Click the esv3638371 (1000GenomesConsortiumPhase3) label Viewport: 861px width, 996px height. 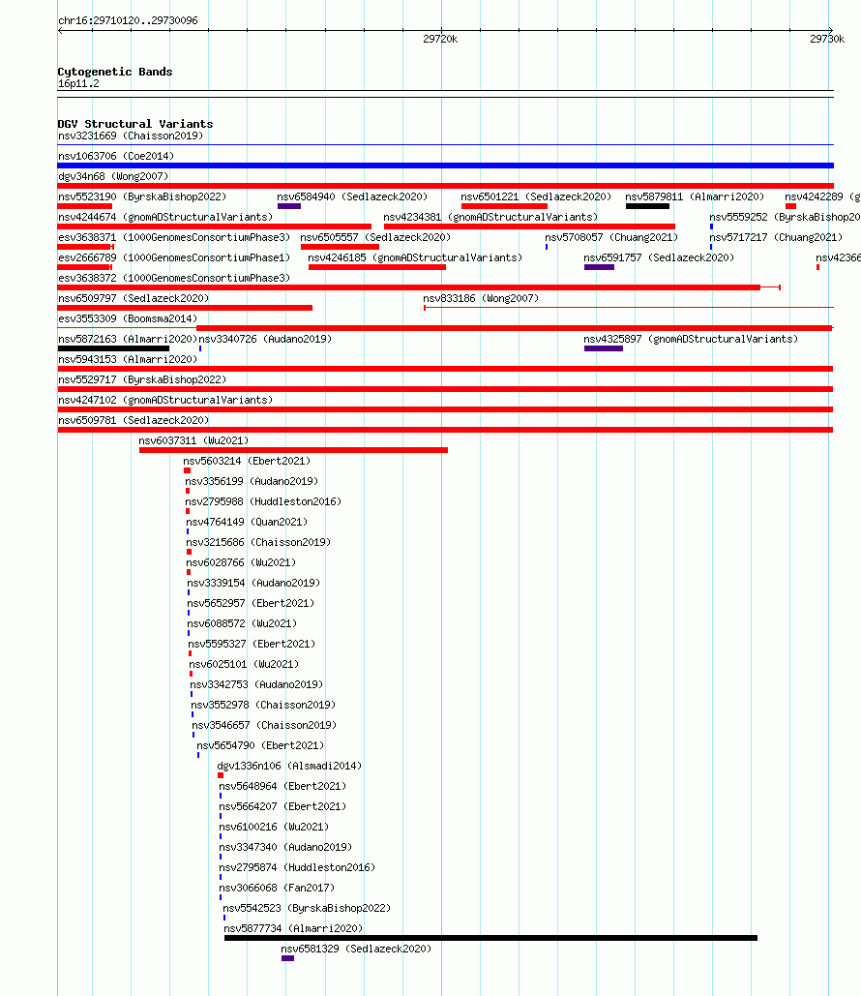tap(174, 237)
